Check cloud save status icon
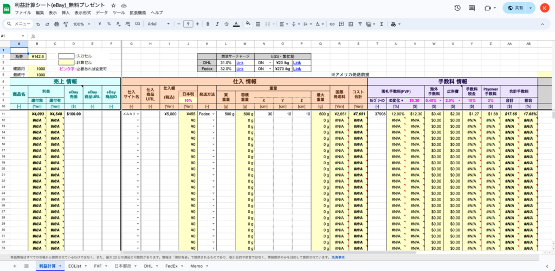This screenshot has width=555, height=271. (x=124, y=5)
